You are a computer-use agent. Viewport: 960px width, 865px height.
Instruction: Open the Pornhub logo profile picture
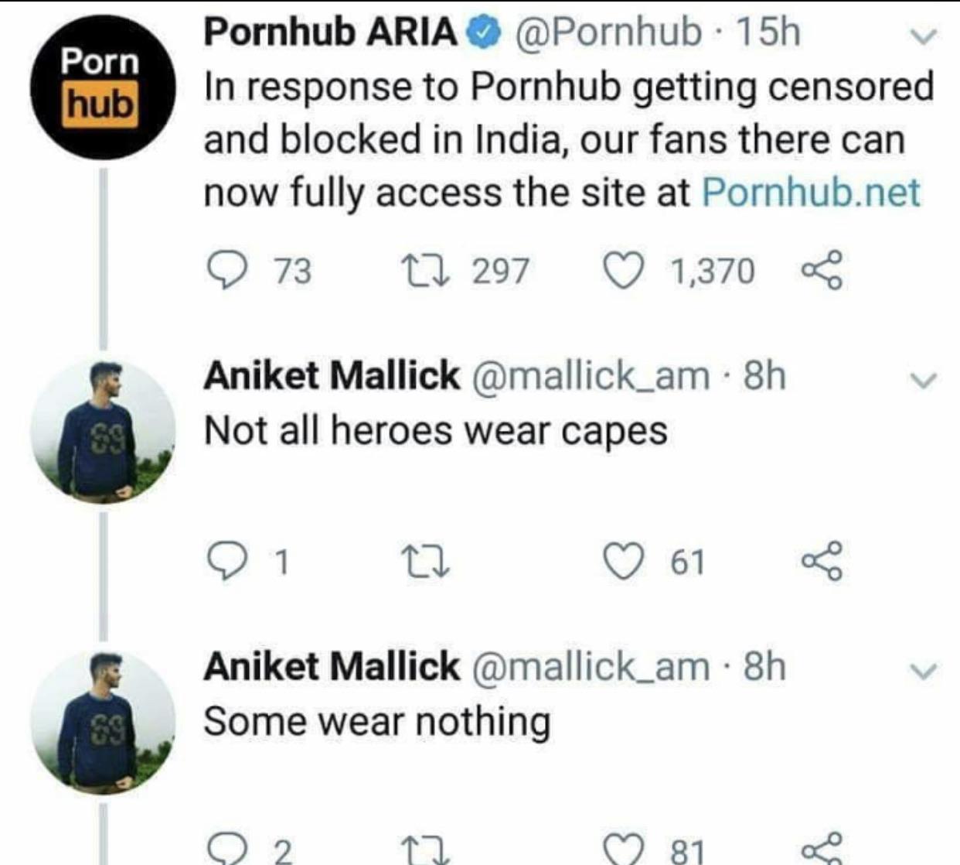pyautogui.click(x=103, y=86)
